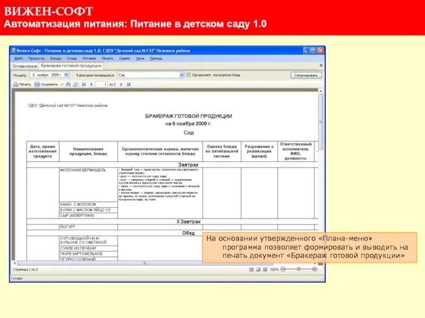The width and height of the screenshot is (425, 318).
Task: Click the Страница 1 из 2 status text
Action: coord(25,270)
